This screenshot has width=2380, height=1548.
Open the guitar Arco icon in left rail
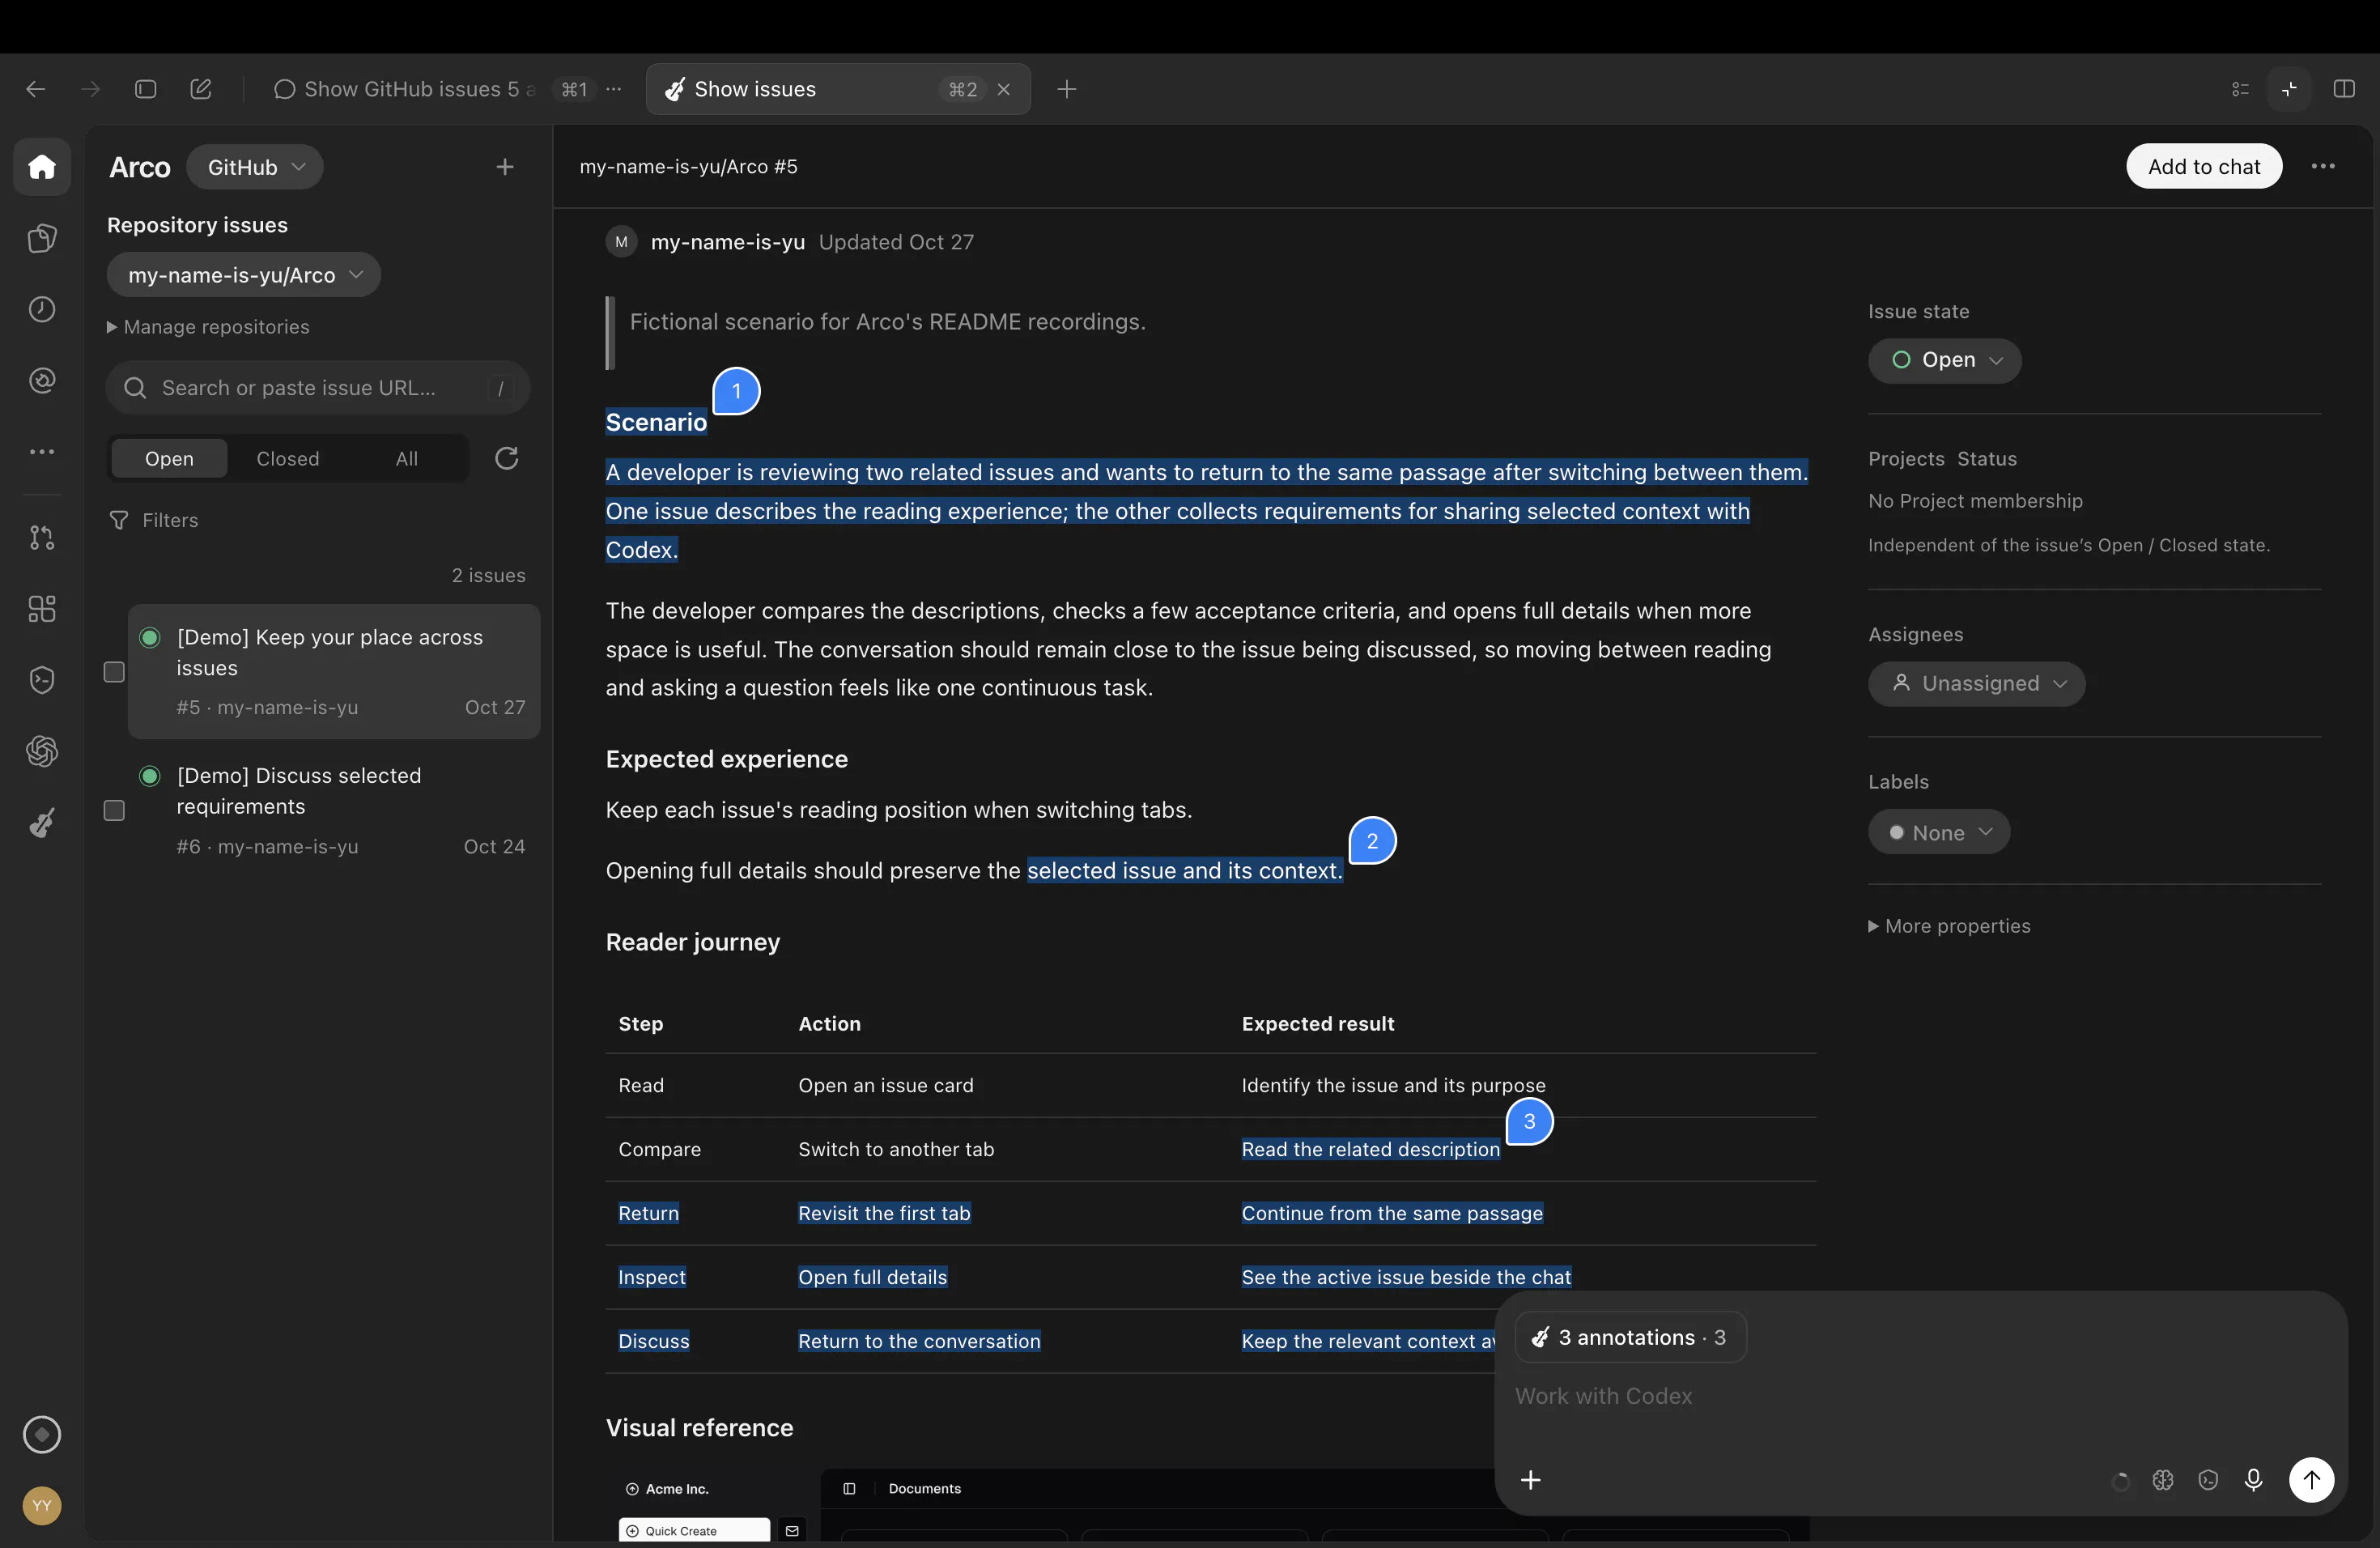(x=42, y=822)
